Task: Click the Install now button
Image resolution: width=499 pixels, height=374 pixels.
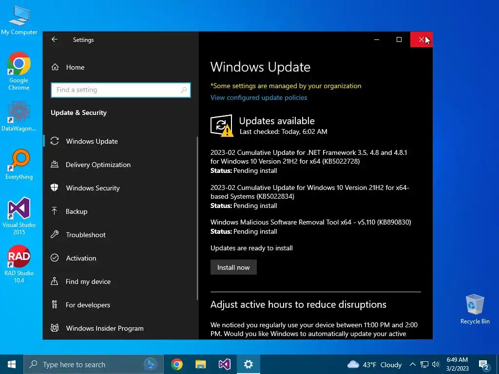Action: point(233,267)
